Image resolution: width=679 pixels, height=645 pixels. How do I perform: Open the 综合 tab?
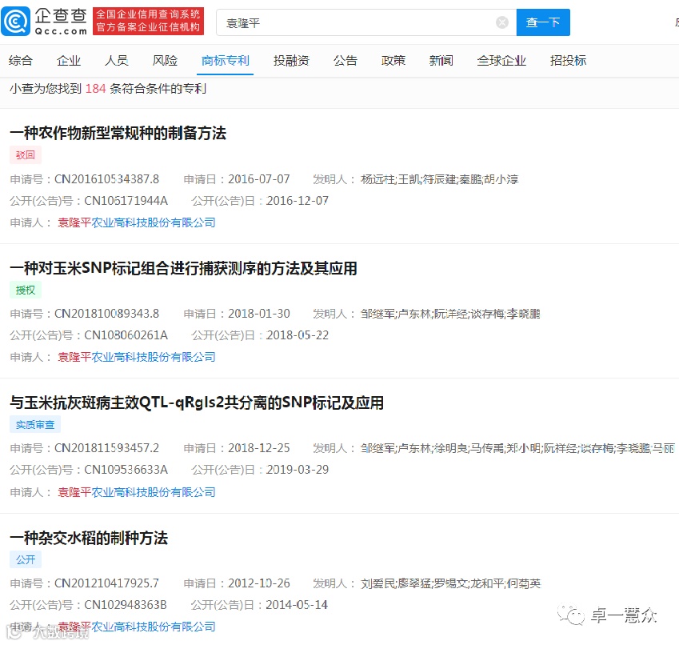point(20,61)
